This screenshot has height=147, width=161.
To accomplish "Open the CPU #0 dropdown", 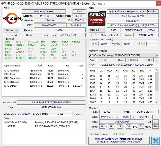I will click(11, 31).
